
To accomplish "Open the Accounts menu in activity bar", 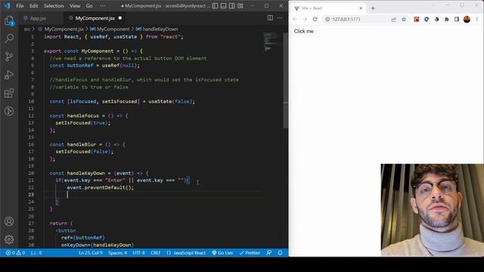I will [9, 221].
